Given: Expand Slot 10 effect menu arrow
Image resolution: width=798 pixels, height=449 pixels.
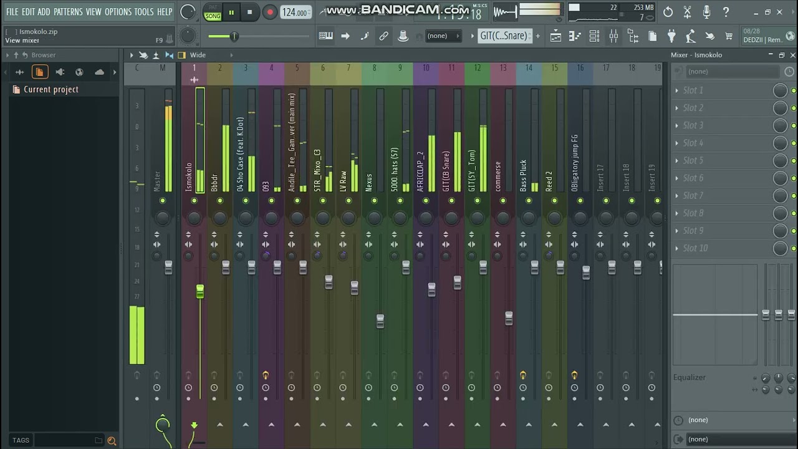Looking at the screenshot, I should (x=676, y=248).
